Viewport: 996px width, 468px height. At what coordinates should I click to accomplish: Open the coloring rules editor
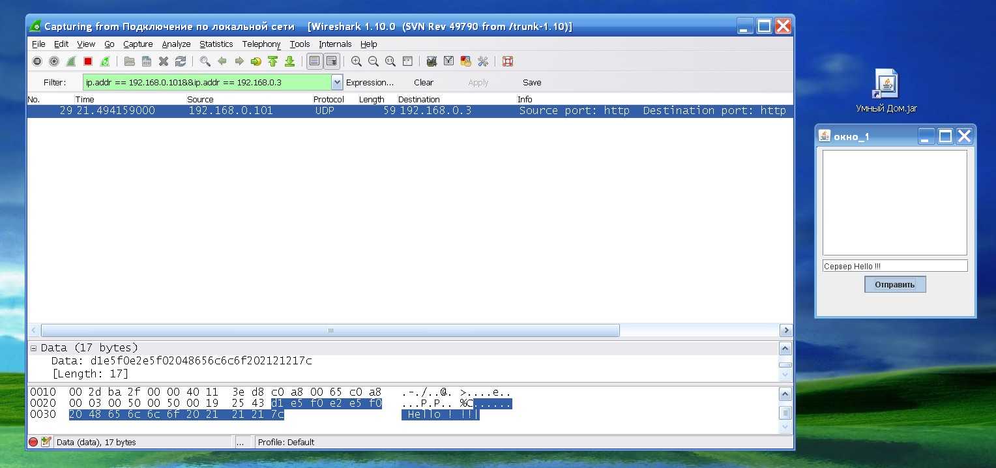[465, 61]
